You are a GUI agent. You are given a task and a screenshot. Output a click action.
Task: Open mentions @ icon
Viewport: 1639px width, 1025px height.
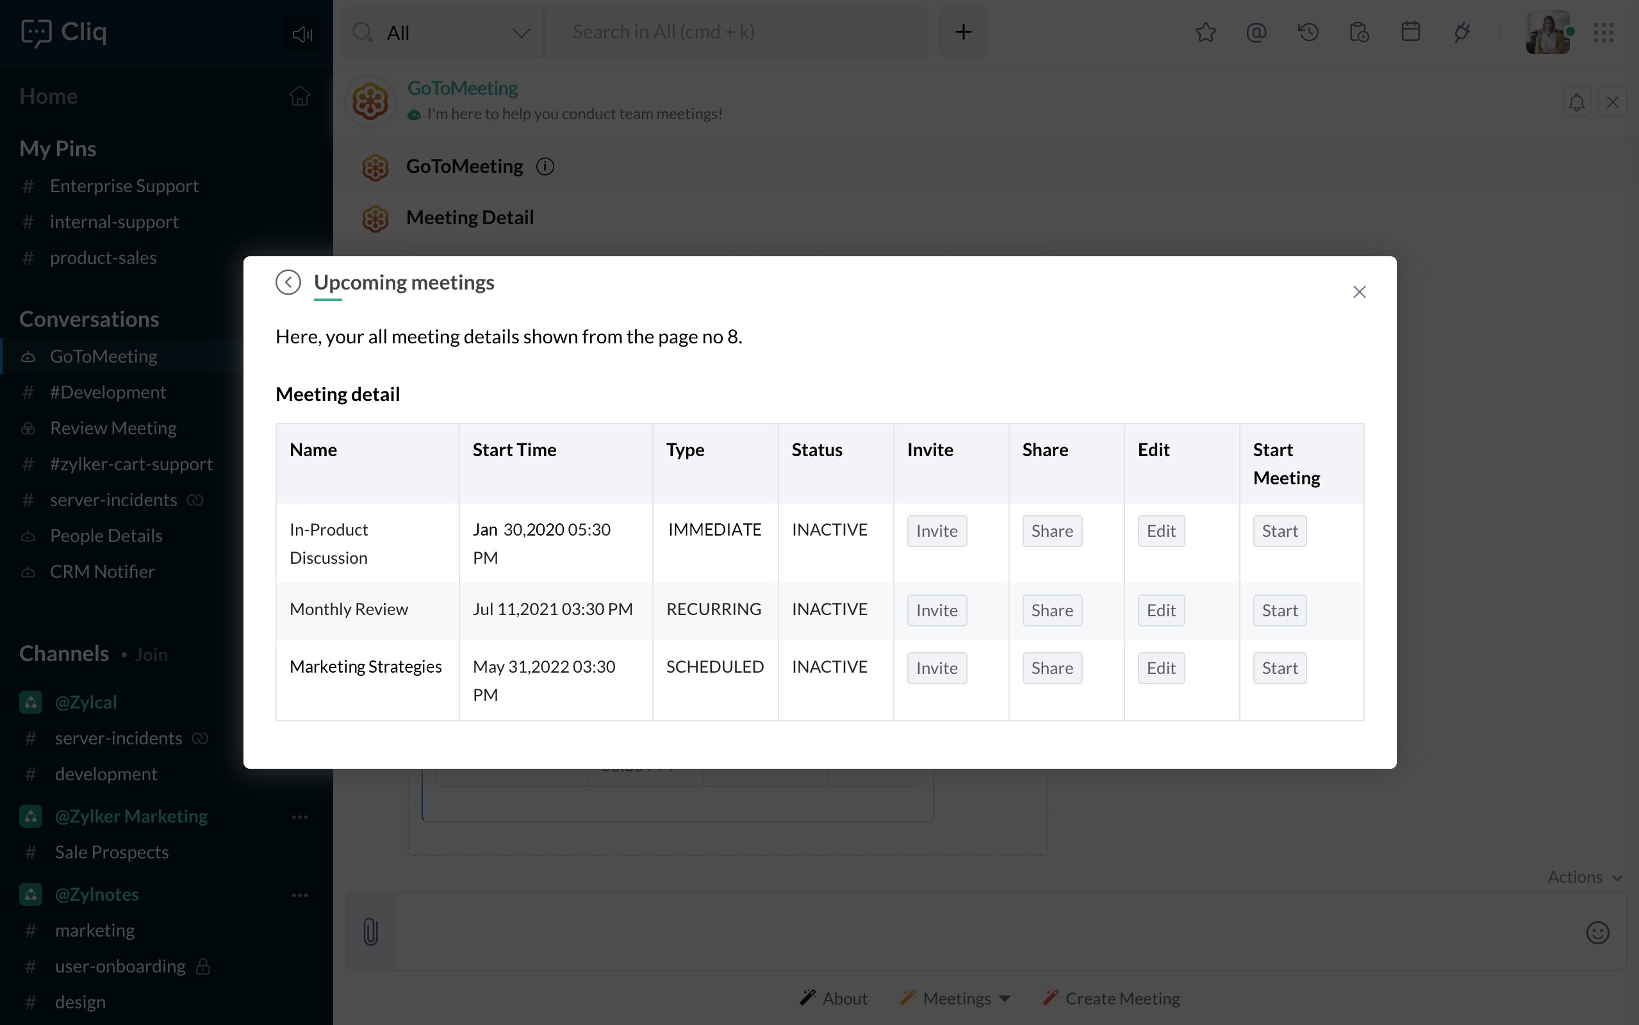(1256, 32)
